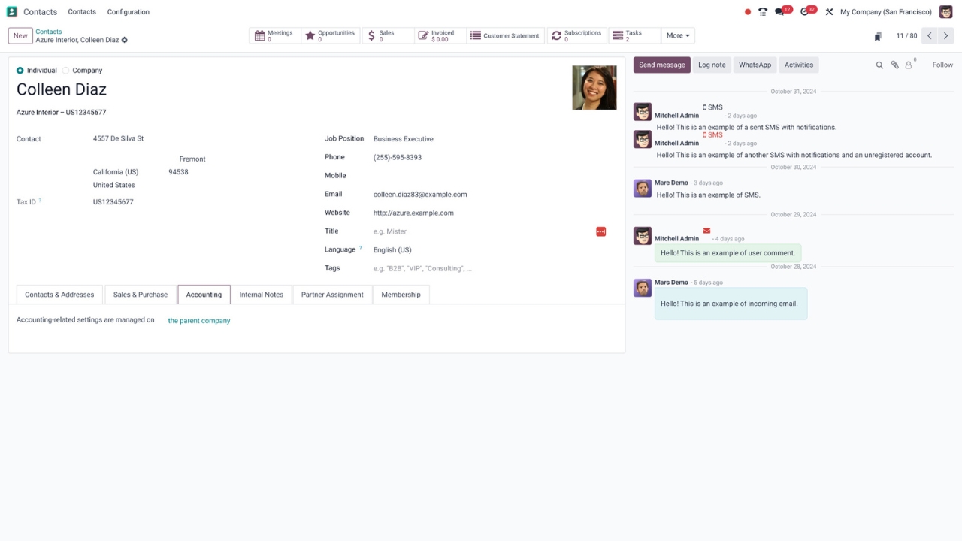Image resolution: width=962 pixels, height=541 pixels.
Task: Click the record pager 11 / 80
Action: (906, 36)
